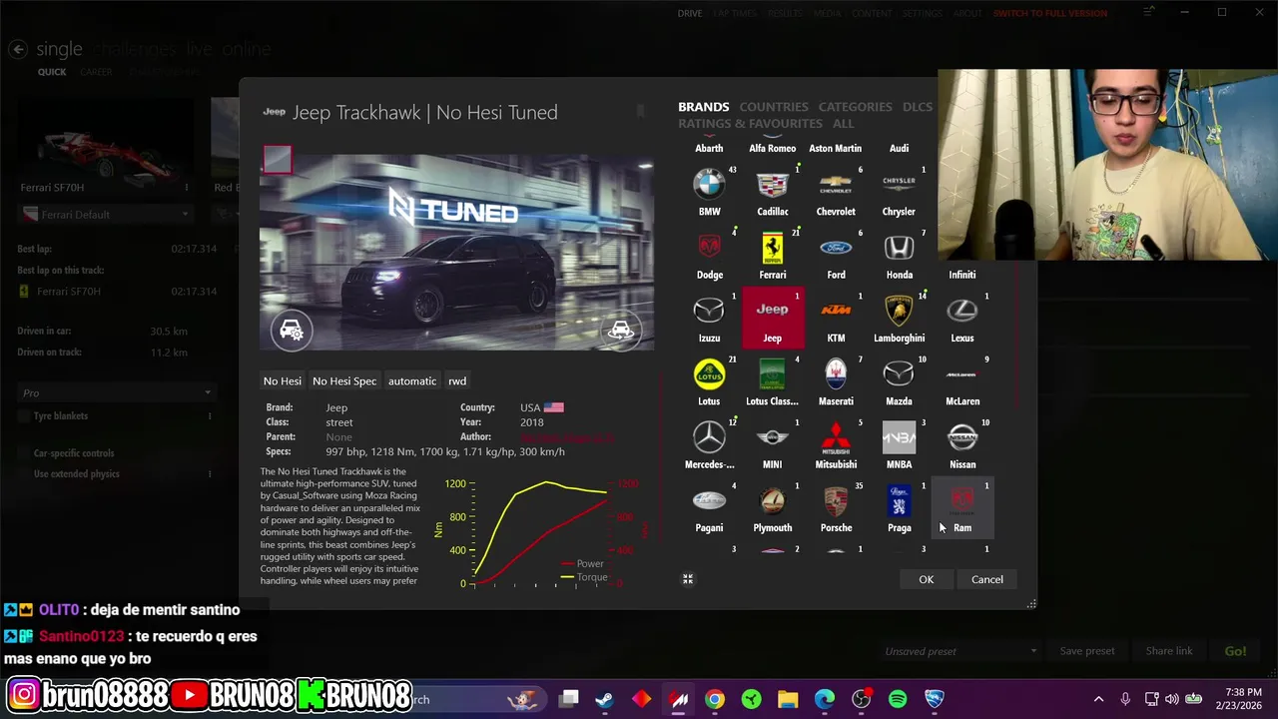Select the Ram brand tile
The image size is (1278, 719).
click(962, 507)
